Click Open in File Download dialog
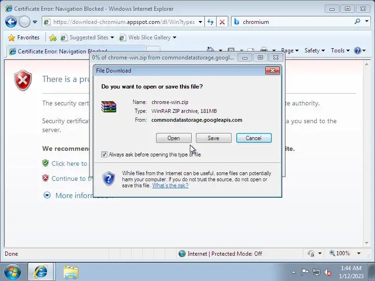The height and width of the screenshot is (281, 375). point(173,138)
